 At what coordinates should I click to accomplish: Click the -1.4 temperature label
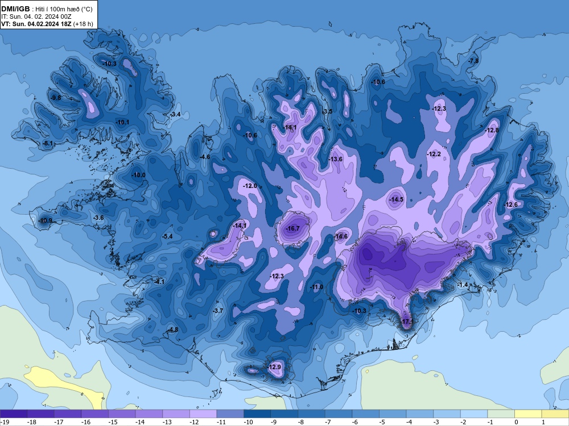point(463,285)
